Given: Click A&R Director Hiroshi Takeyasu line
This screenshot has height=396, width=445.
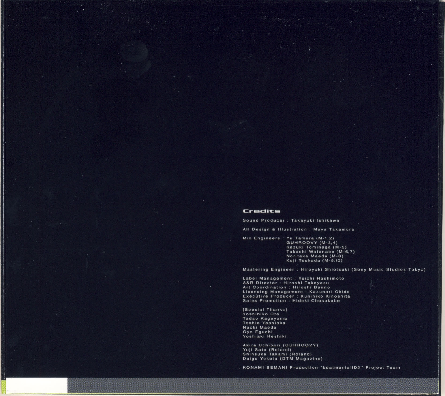Looking at the screenshot, I should (286, 283).
